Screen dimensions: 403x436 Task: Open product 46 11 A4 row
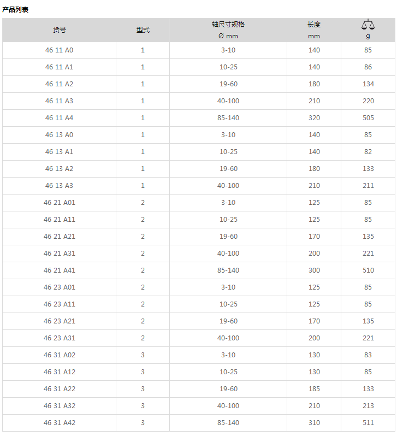(x=199, y=118)
